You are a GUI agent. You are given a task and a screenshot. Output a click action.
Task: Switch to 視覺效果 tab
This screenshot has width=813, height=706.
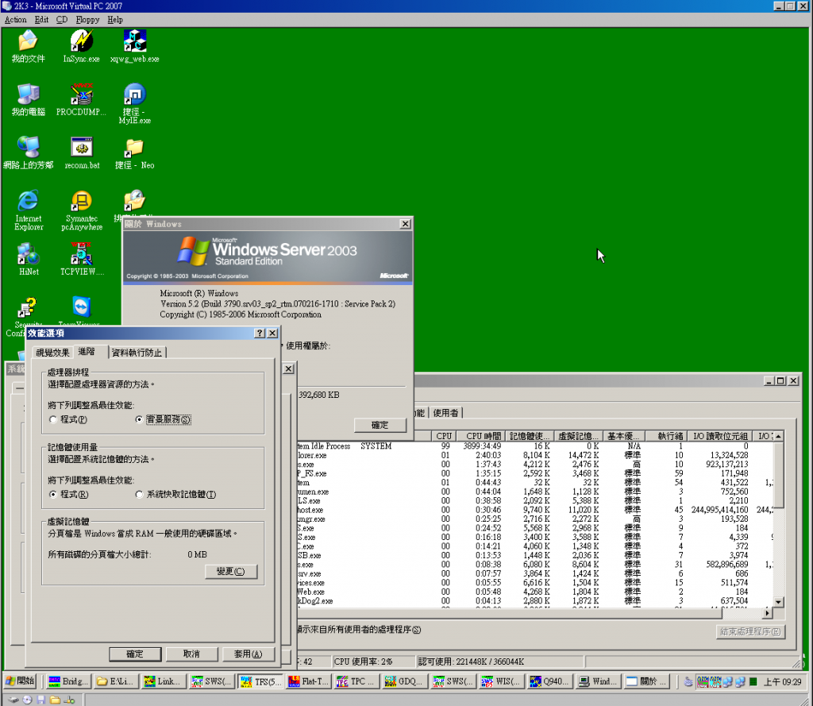[x=52, y=353]
